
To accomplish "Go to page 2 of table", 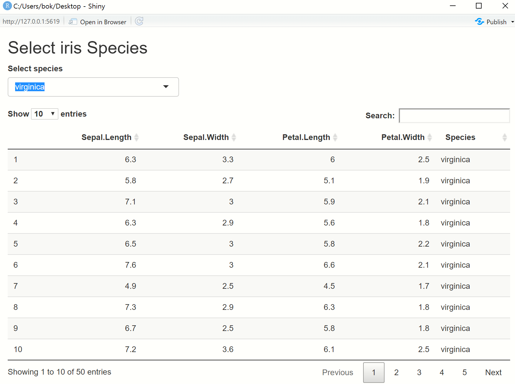I will pos(396,372).
